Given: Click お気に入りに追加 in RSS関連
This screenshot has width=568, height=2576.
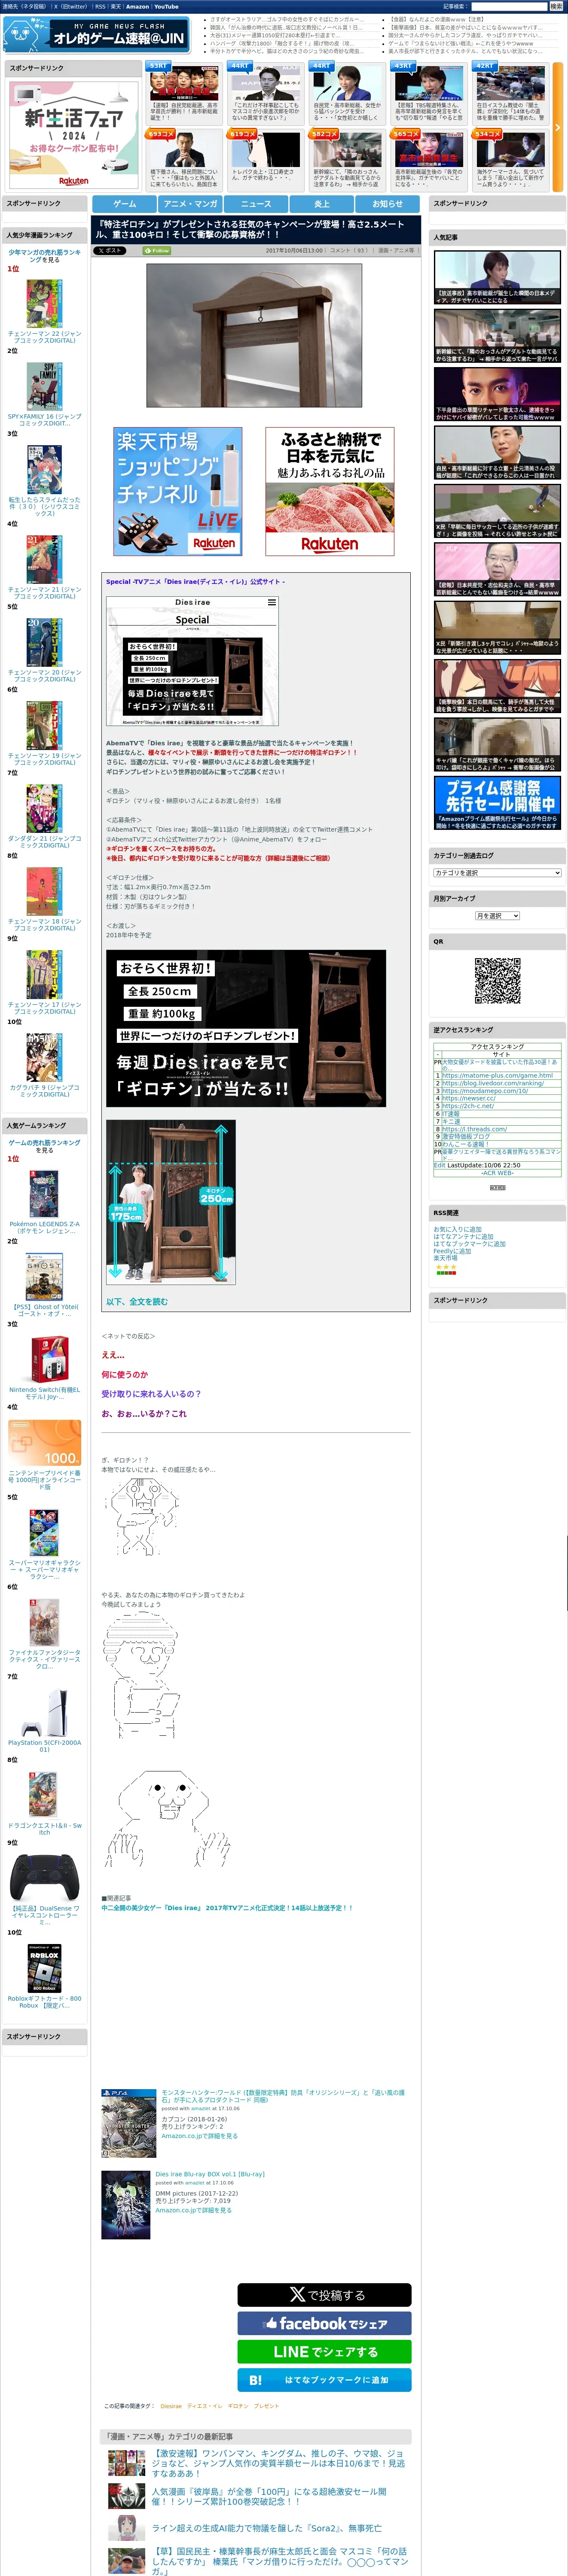Looking at the screenshot, I should [457, 1229].
